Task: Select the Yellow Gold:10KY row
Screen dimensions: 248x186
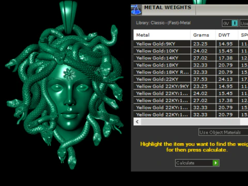Action: point(191,51)
